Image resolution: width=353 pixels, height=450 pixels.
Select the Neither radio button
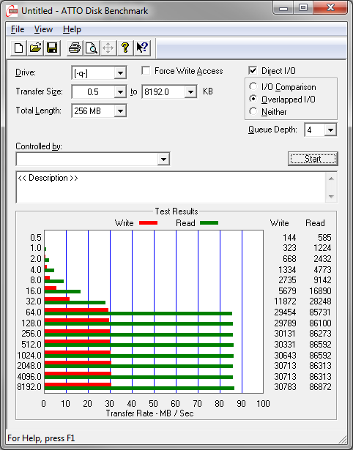coord(253,111)
